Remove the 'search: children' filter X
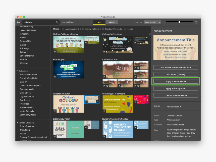216x162 pixels. 83,29
